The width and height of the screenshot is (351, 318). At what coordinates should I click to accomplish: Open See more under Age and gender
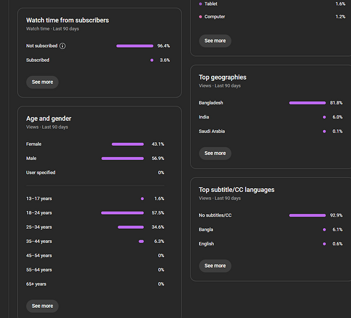coord(43,306)
